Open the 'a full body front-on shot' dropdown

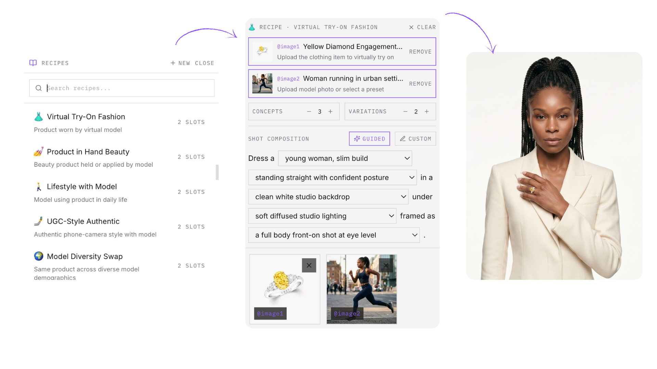[x=334, y=235]
